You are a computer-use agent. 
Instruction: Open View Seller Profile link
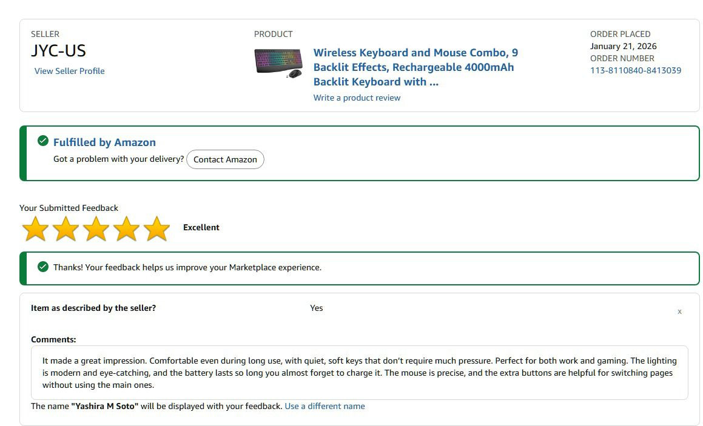tap(70, 71)
